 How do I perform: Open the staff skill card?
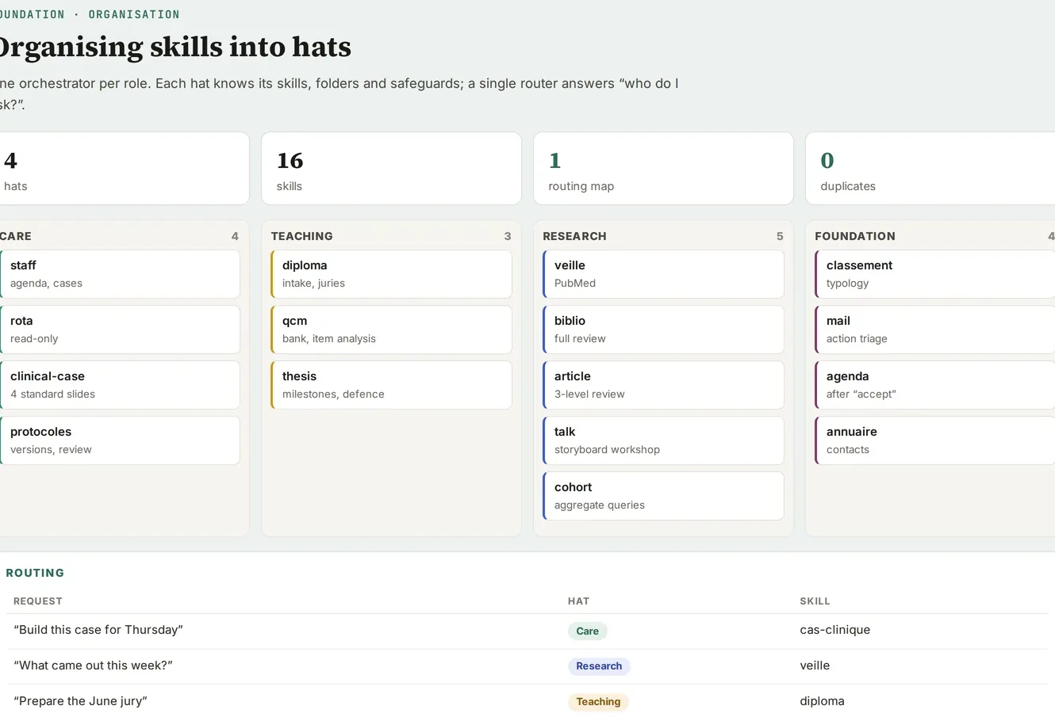[120, 274]
